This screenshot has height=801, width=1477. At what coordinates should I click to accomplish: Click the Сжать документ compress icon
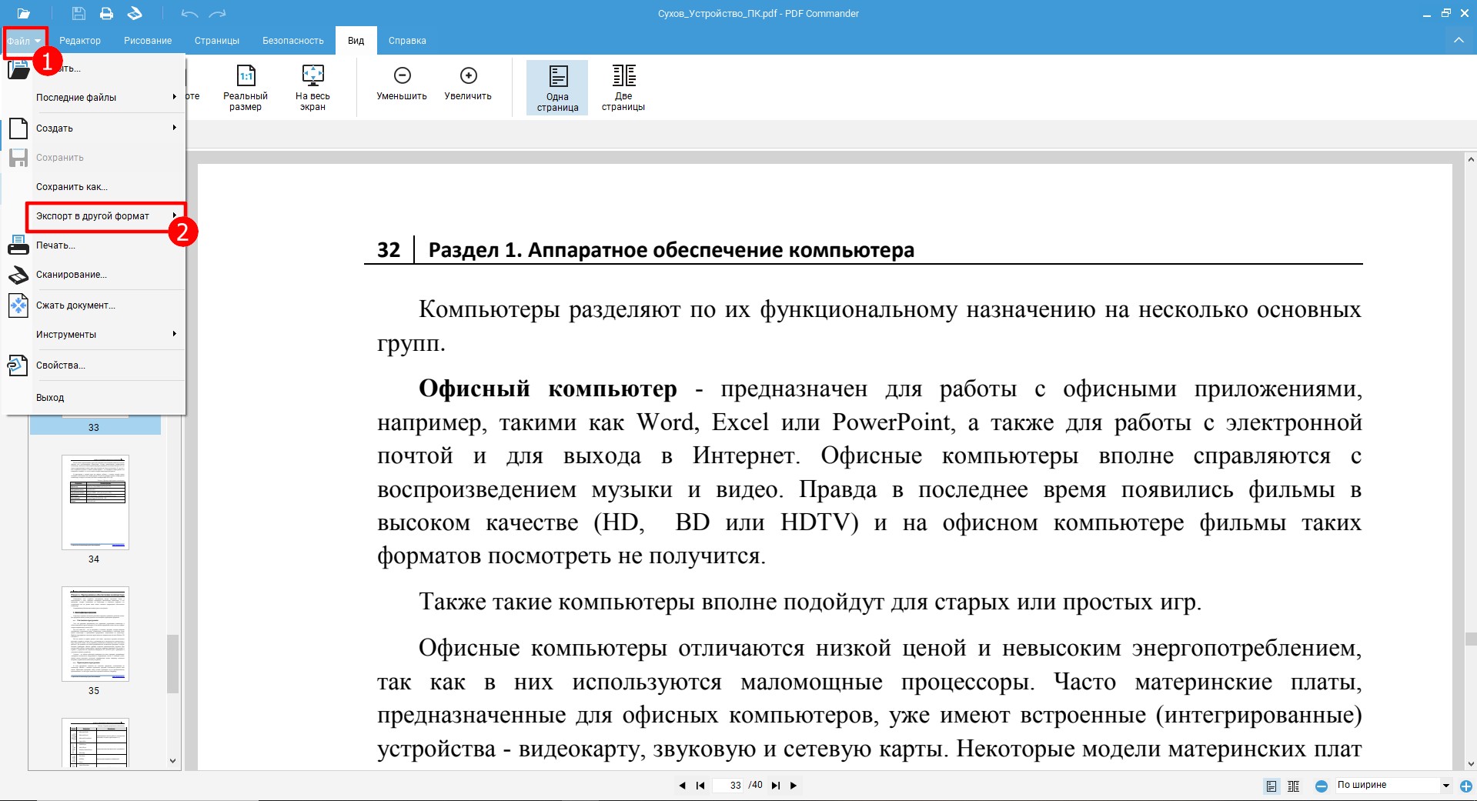pyautogui.click(x=18, y=305)
